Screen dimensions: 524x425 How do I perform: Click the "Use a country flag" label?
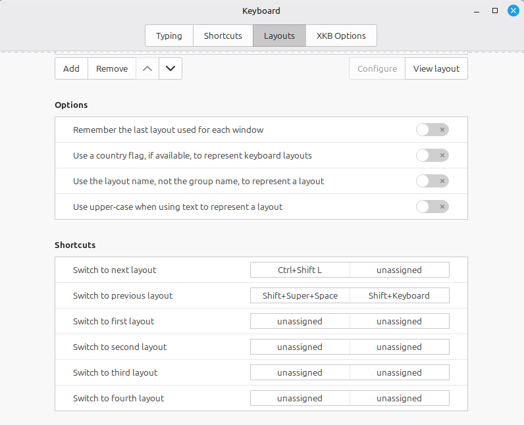192,155
